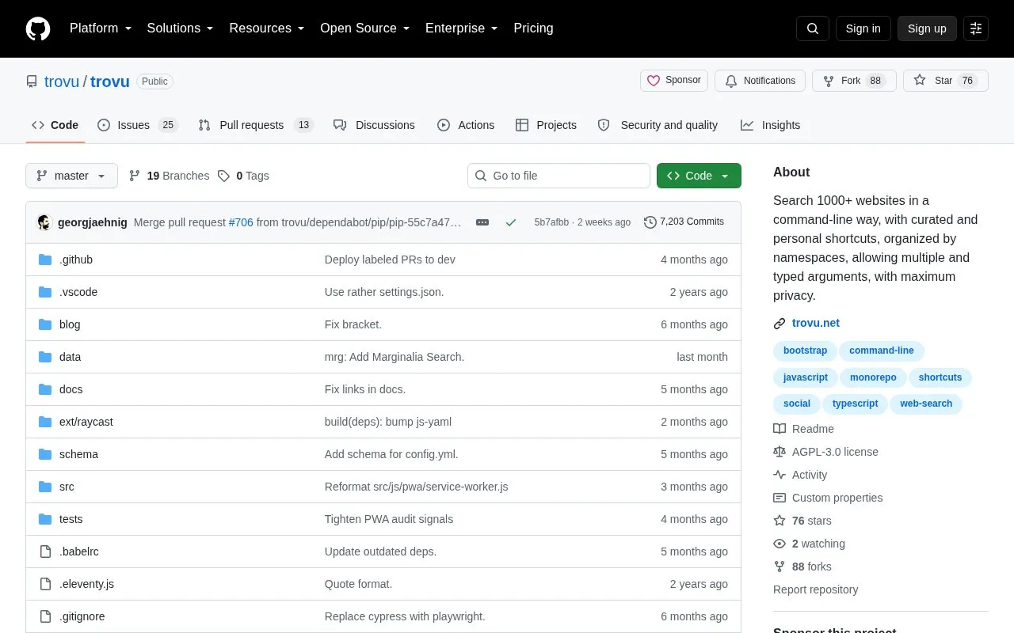Open the Security and quality tab

658,125
